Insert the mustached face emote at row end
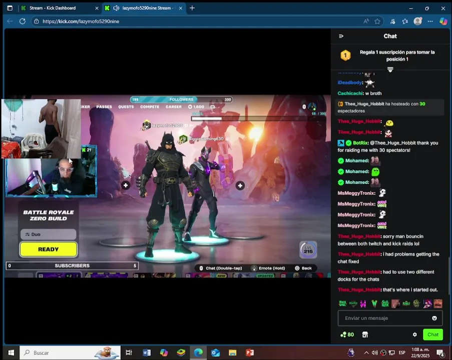The image size is (452, 360). coord(438,303)
